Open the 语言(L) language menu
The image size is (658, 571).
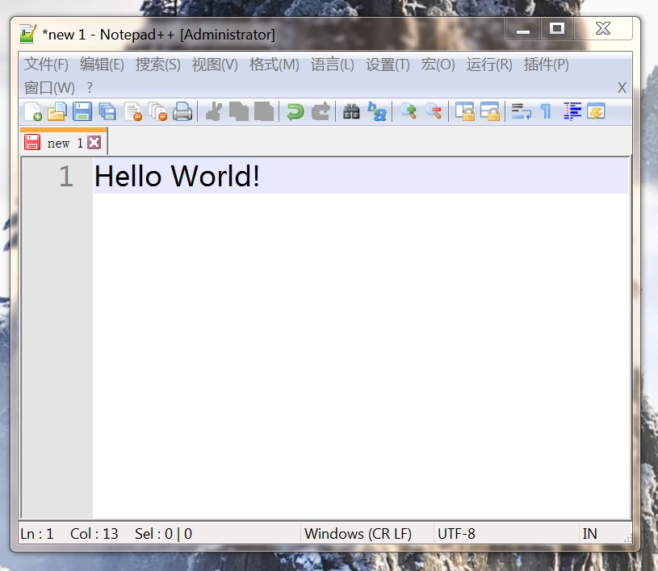tap(332, 65)
